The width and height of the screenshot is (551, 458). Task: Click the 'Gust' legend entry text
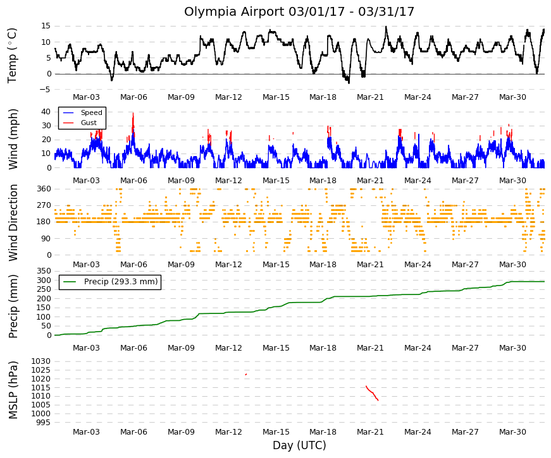(89, 123)
